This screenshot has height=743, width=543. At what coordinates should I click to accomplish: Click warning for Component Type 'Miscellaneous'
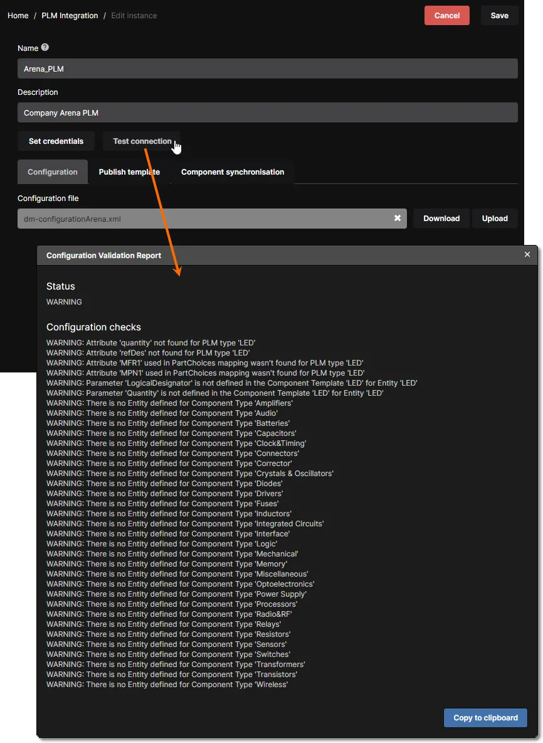pyautogui.click(x=177, y=574)
